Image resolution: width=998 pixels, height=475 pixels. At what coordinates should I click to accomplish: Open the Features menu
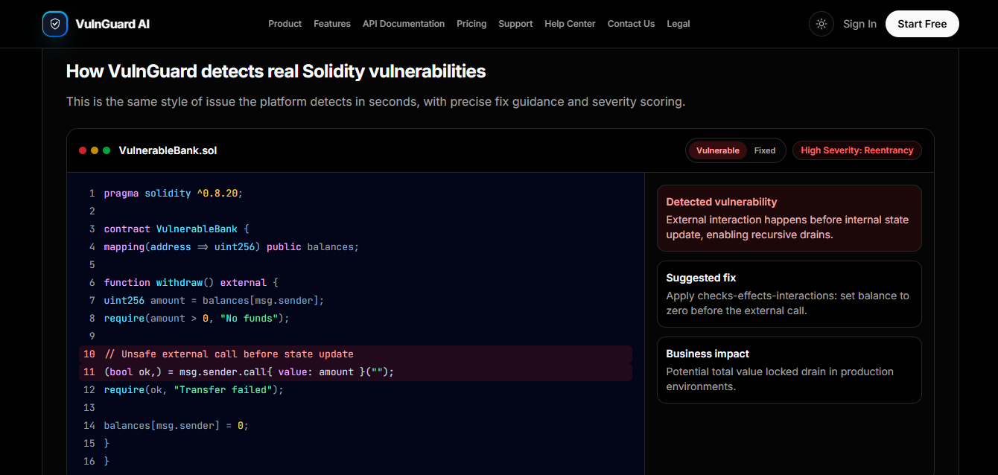[x=331, y=23]
